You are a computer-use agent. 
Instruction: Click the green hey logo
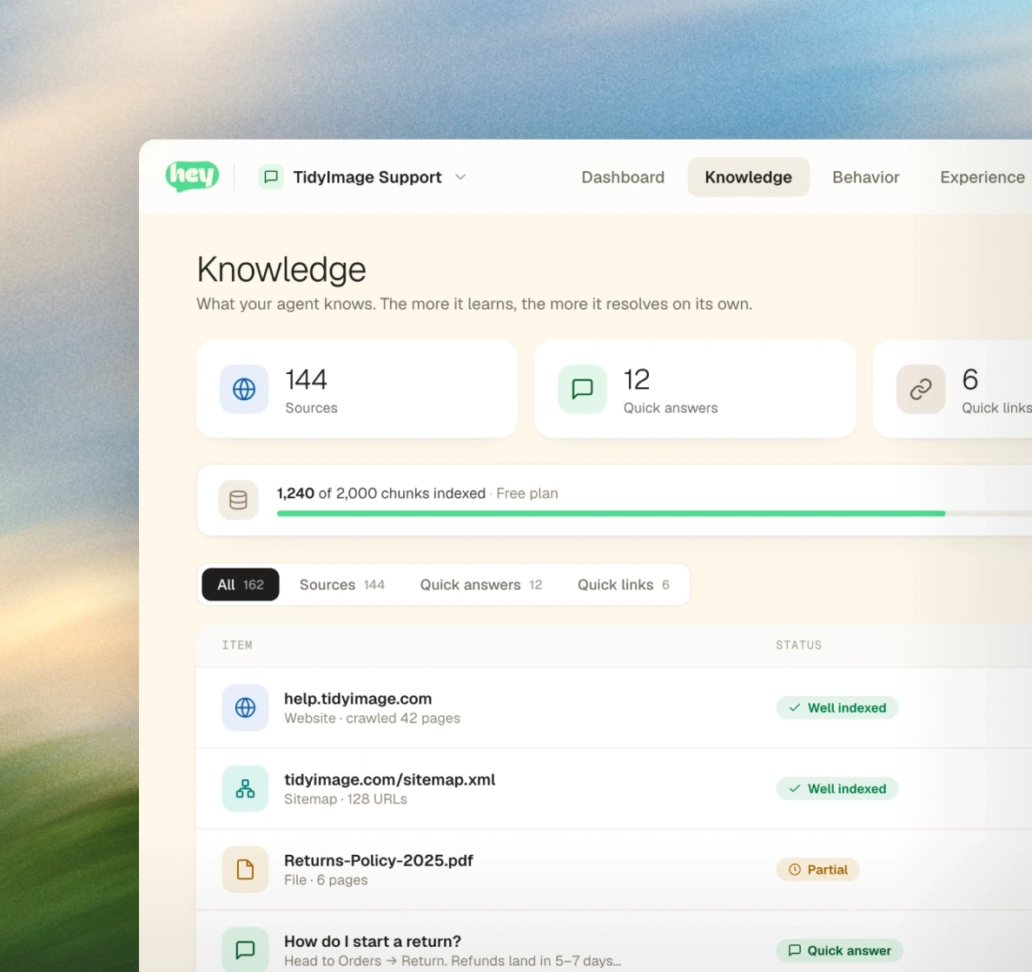pos(192,175)
